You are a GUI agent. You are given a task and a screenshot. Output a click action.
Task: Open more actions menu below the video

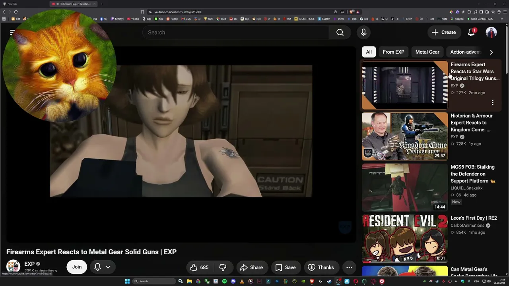tap(349, 267)
